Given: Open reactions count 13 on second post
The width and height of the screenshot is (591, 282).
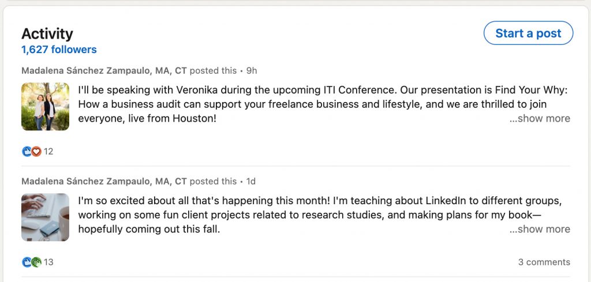Looking at the screenshot, I should (48, 262).
